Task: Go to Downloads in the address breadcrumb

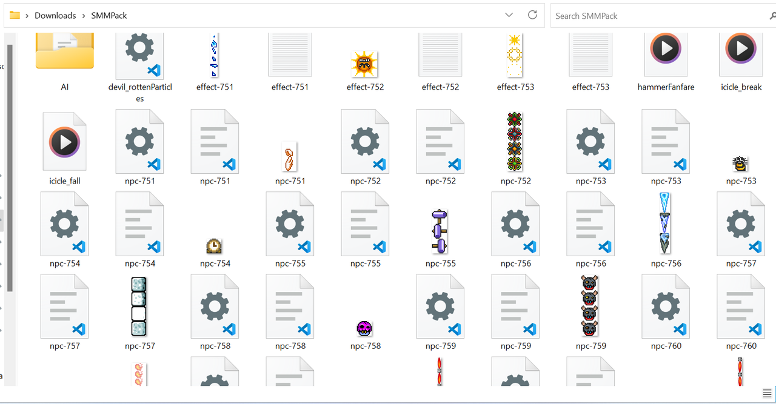Action: click(55, 15)
